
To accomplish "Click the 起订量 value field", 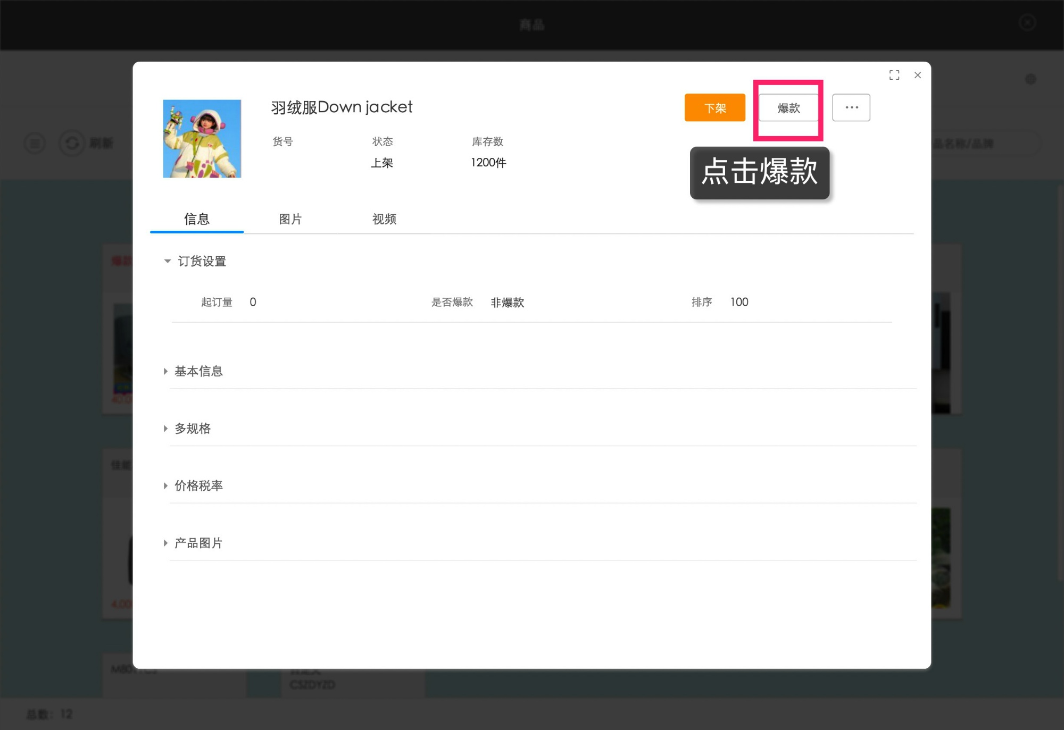I will click(253, 302).
